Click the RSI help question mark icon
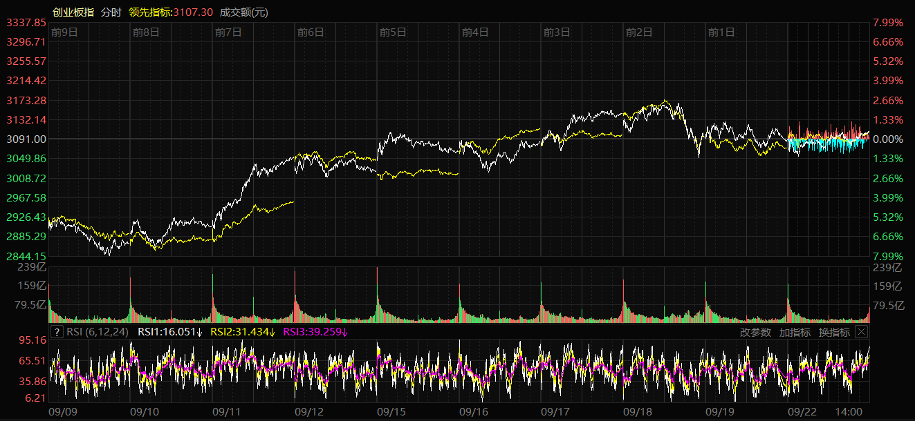The height and width of the screenshot is (421, 915). 57,332
